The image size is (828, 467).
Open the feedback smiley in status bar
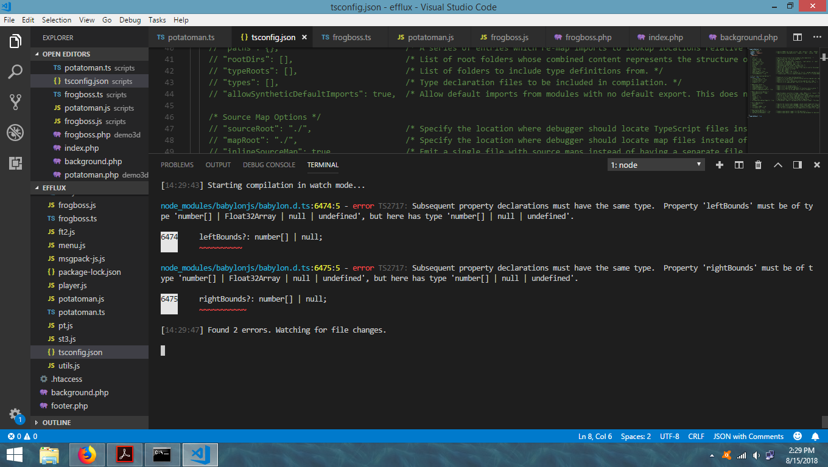click(x=798, y=437)
